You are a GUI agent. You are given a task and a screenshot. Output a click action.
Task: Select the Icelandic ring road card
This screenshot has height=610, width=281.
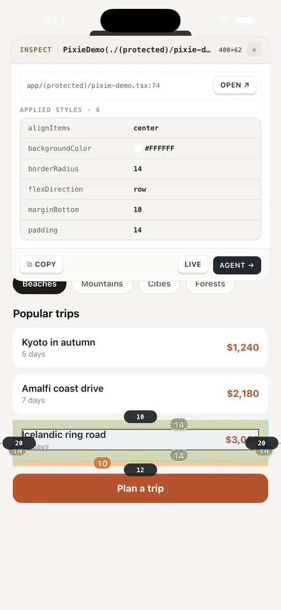pos(140,440)
